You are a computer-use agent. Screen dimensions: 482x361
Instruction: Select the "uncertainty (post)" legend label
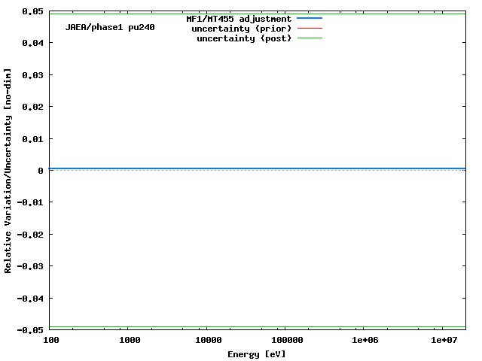click(x=244, y=38)
